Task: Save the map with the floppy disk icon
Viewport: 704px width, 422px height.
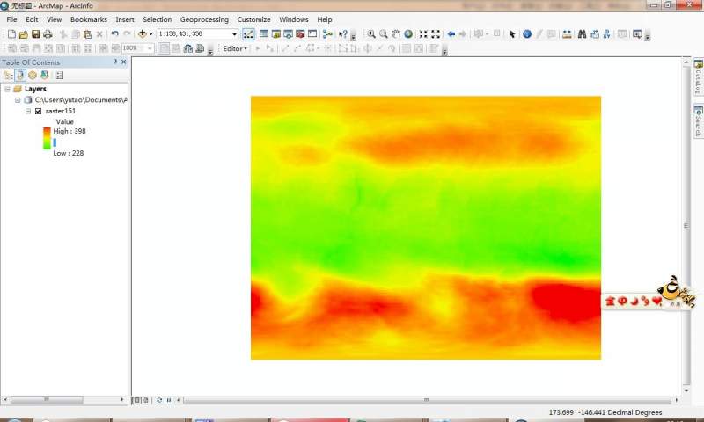Action: click(x=35, y=34)
